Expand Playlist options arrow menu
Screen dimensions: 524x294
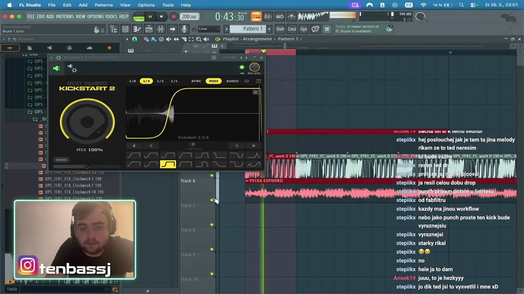[127, 39]
